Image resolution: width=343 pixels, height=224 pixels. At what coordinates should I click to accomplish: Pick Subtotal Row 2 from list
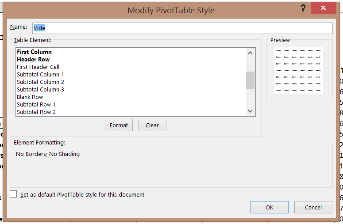pyautogui.click(x=36, y=112)
